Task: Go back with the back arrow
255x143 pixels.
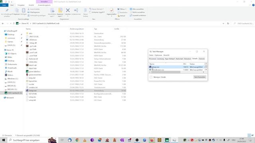Action: tap(3, 23)
